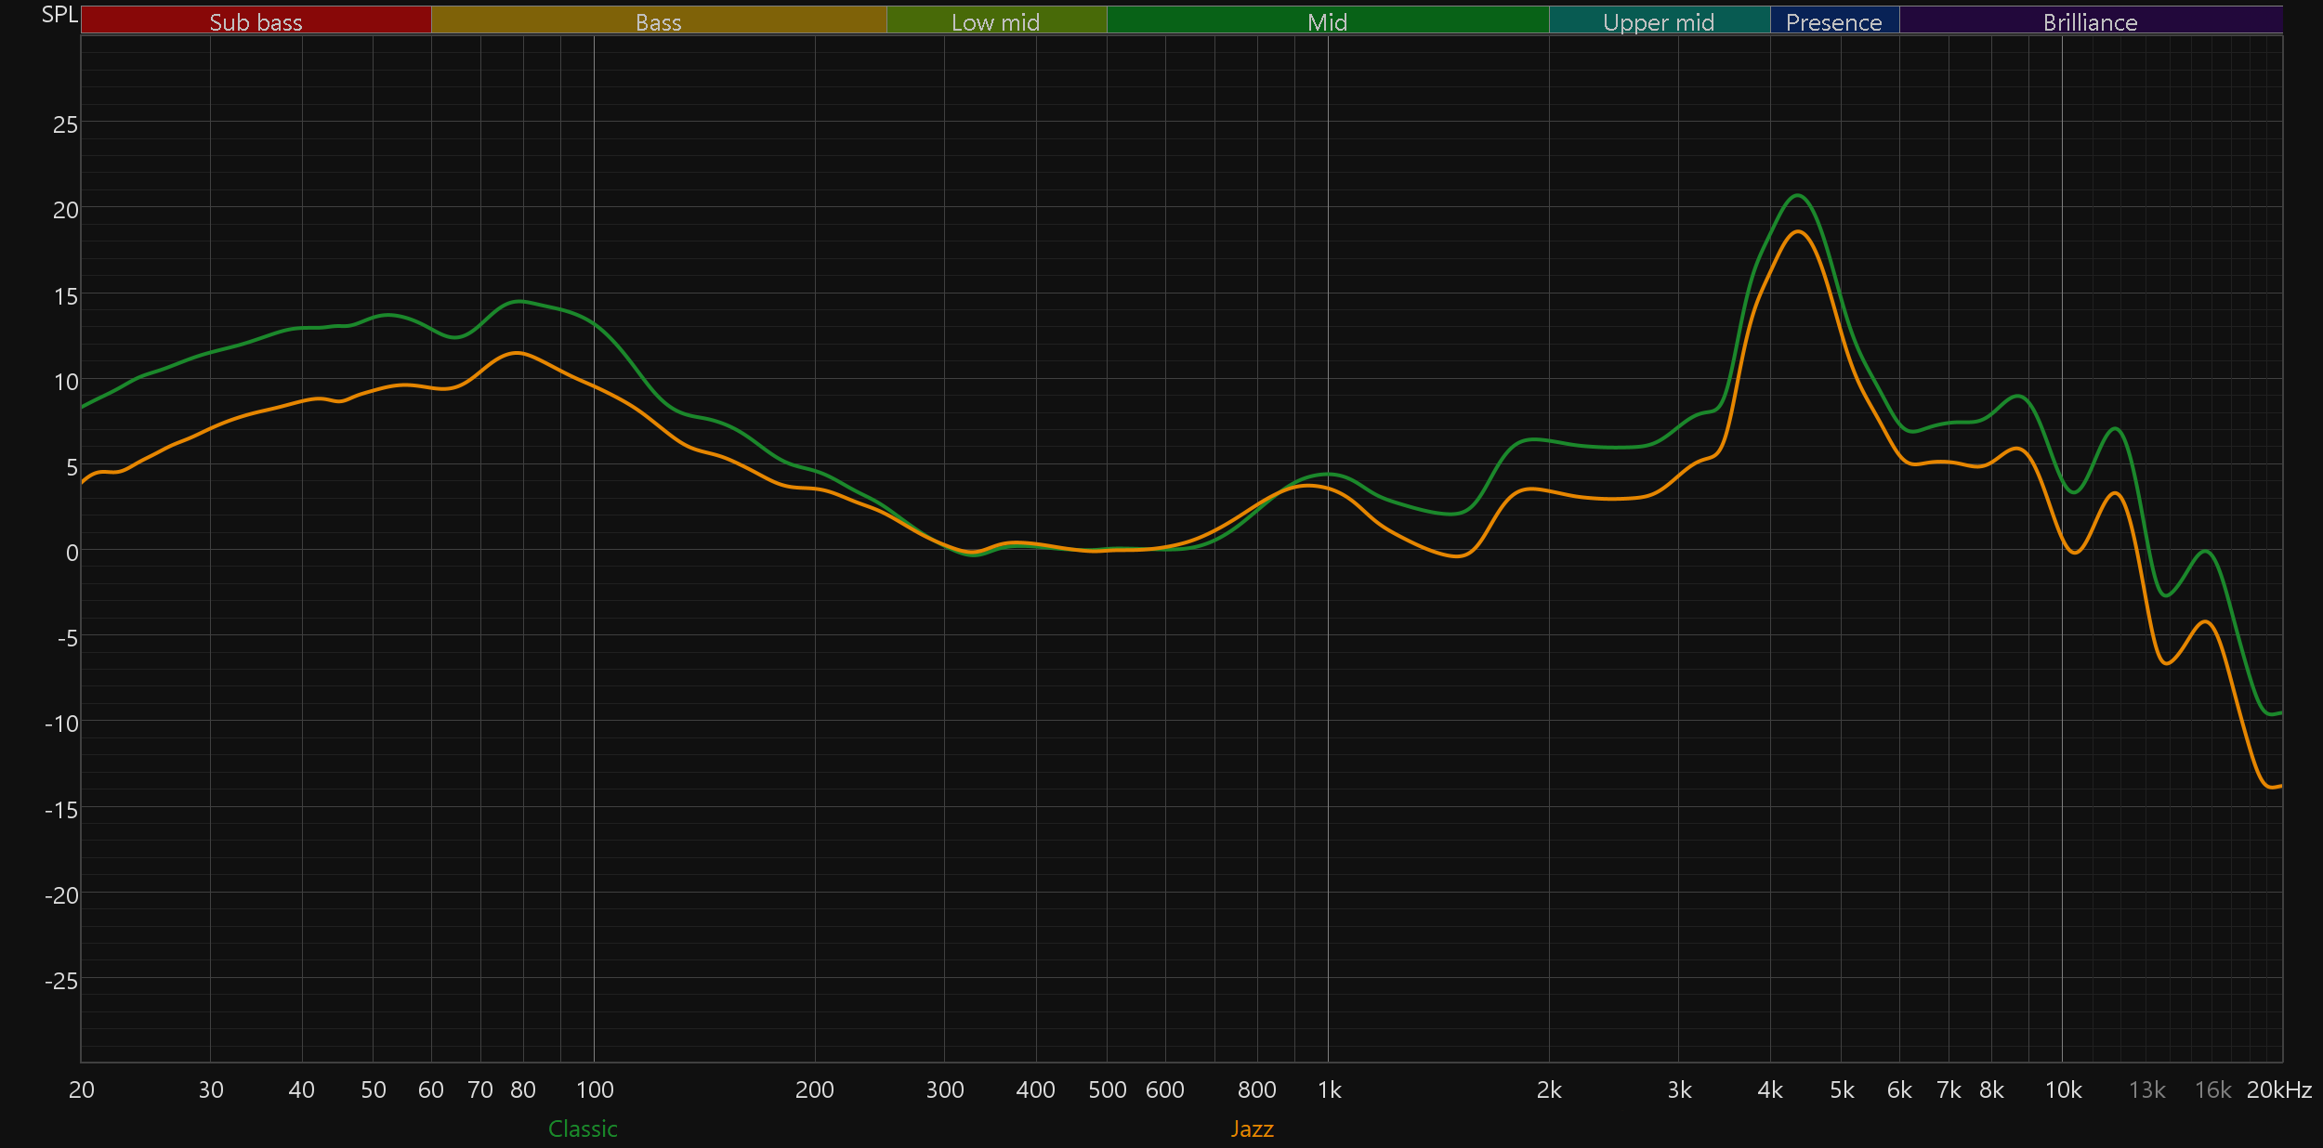
Task: Click the 20kHz frequency axis label
Action: (x=2278, y=1089)
